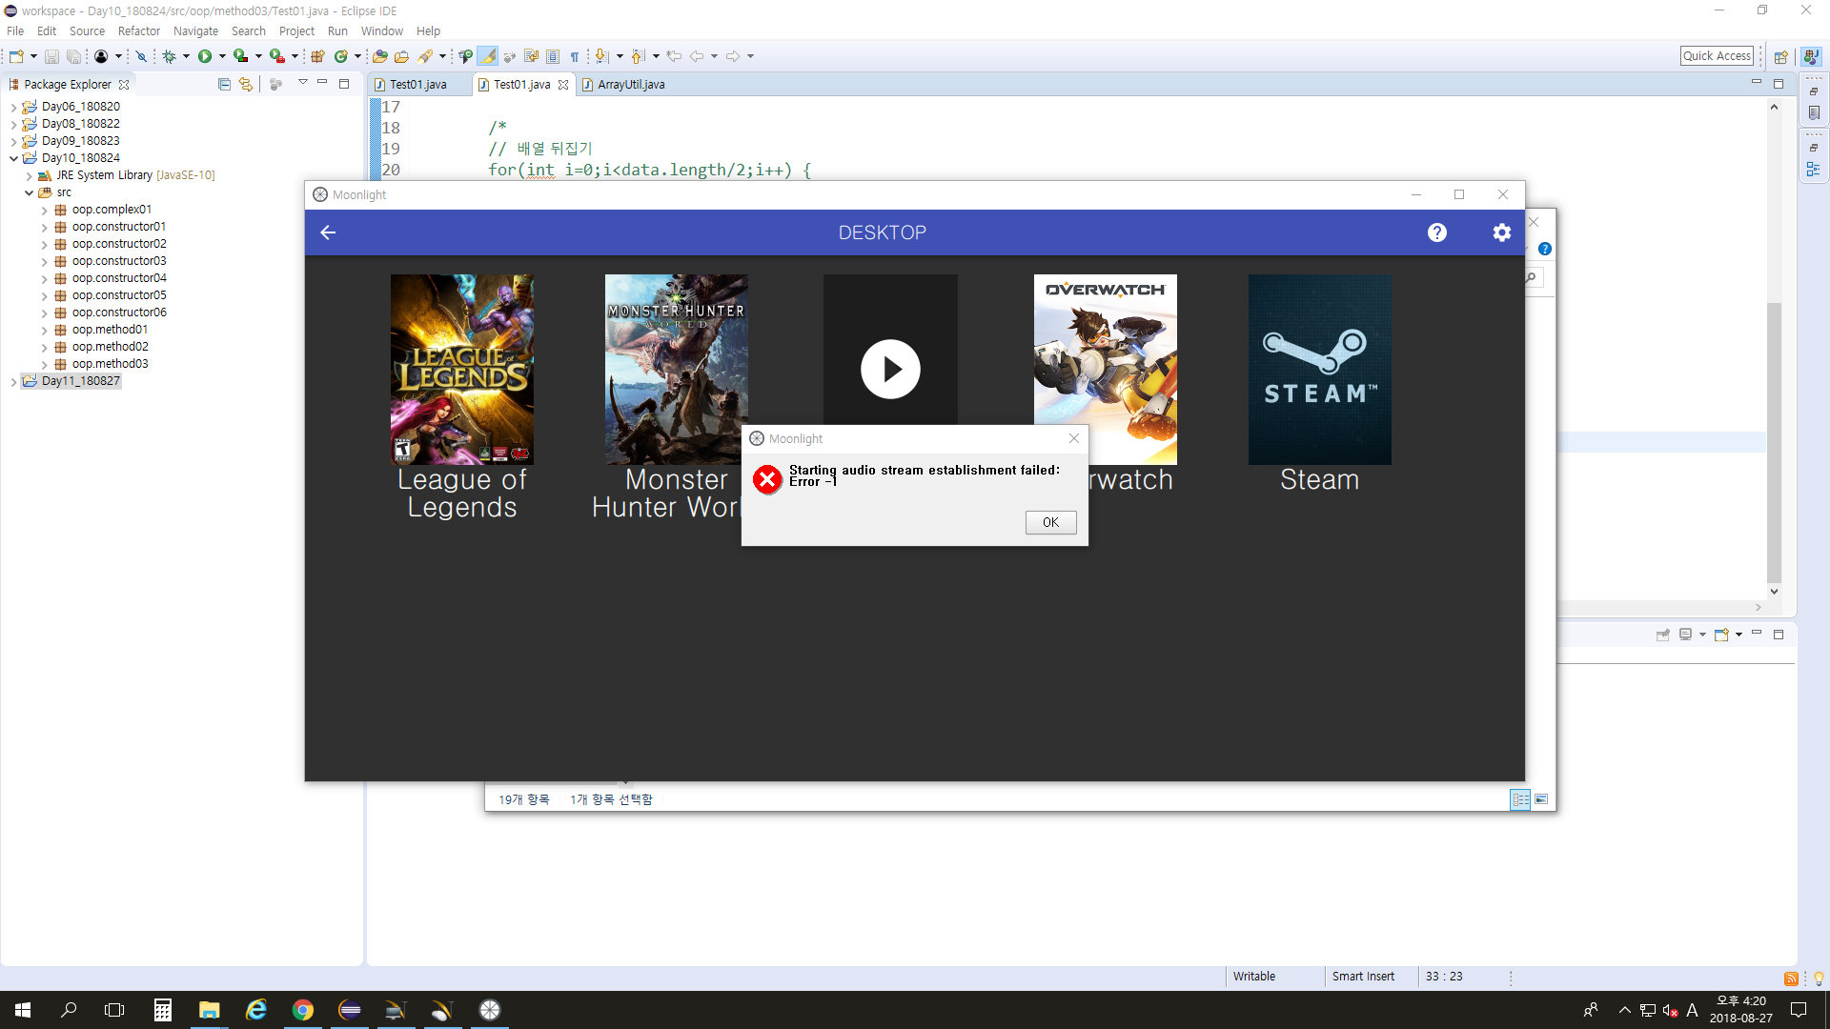The height and width of the screenshot is (1029, 1830).
Task: Switch to first Test01.java editor tab
Action: 417,85
